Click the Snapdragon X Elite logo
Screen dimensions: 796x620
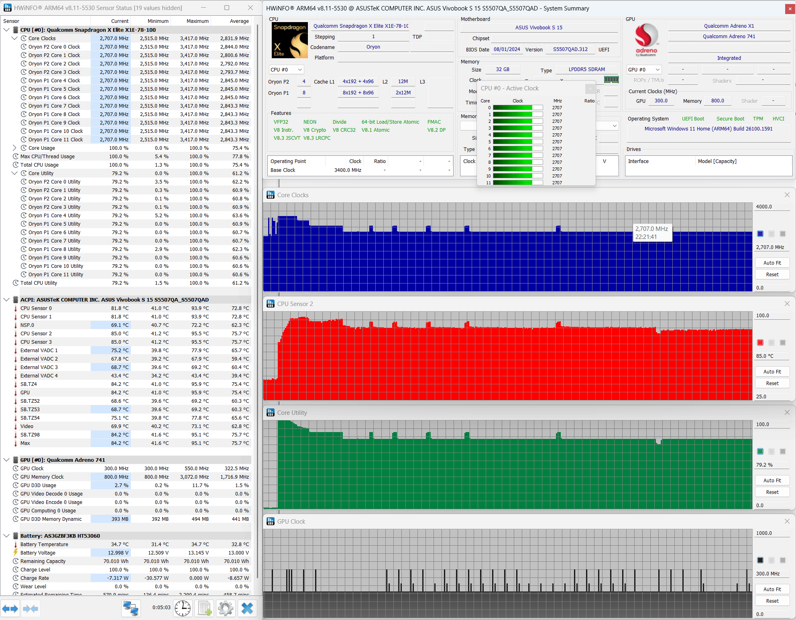click(x=290, y=40)
